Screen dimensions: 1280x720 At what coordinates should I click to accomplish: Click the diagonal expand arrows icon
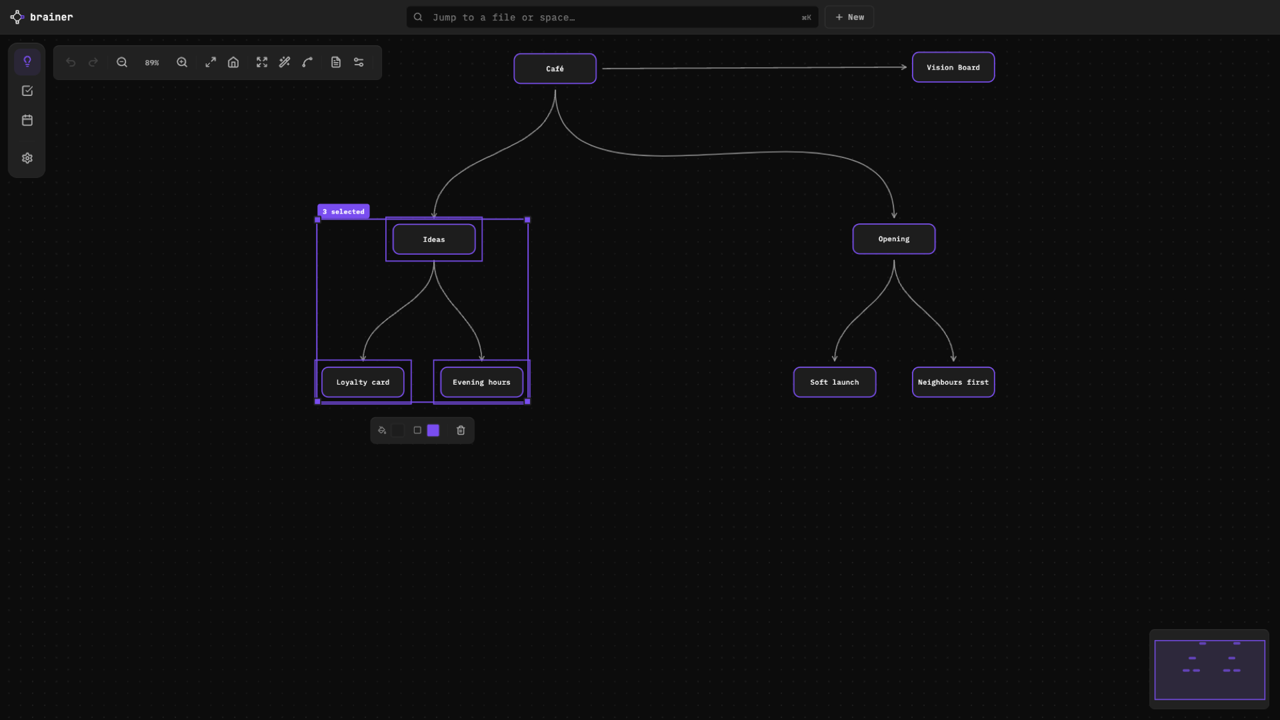[211, 62]
